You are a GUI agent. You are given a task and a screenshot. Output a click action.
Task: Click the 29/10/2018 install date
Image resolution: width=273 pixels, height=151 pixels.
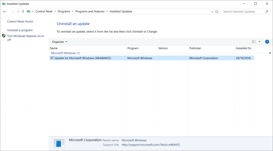(243, 58)
